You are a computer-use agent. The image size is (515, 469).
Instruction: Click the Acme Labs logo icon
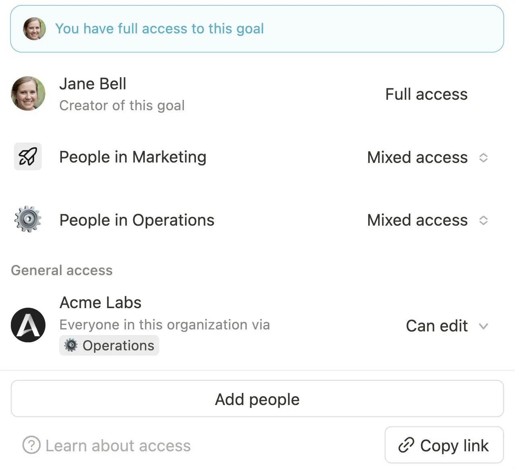click(x=28, y=325)
